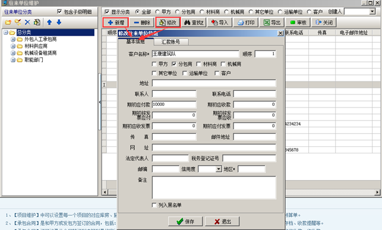Enable the 列入黑名单 blacklist checkbox

[x=154, y=205]
